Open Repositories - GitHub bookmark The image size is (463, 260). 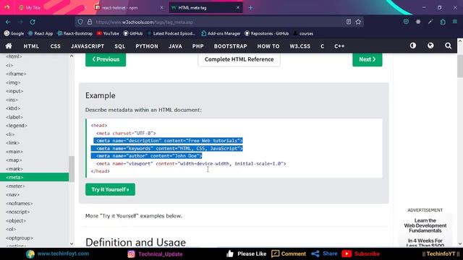[267, 34]
